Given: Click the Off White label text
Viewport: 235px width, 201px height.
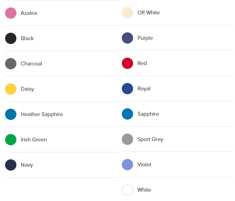Looking at the screenshot, I should [x=148, y=12].
